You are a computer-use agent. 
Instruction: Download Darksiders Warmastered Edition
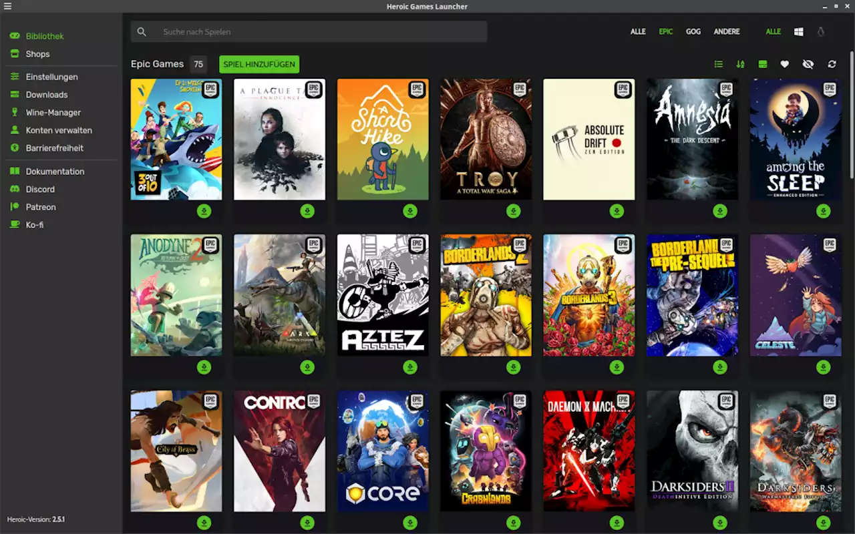[824, 523]
